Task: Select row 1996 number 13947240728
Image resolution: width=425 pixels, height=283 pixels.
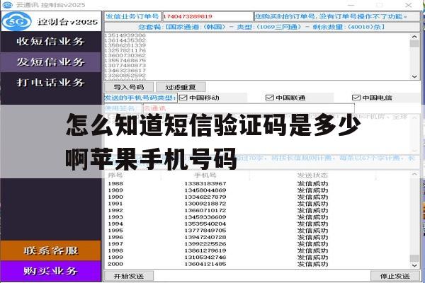Action: pyautogui.click(x=205, y=237)
